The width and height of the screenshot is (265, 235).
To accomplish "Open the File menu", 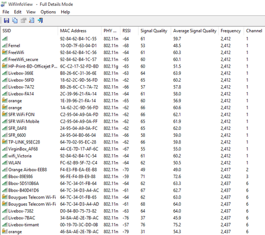I will [x=6, y=12].
